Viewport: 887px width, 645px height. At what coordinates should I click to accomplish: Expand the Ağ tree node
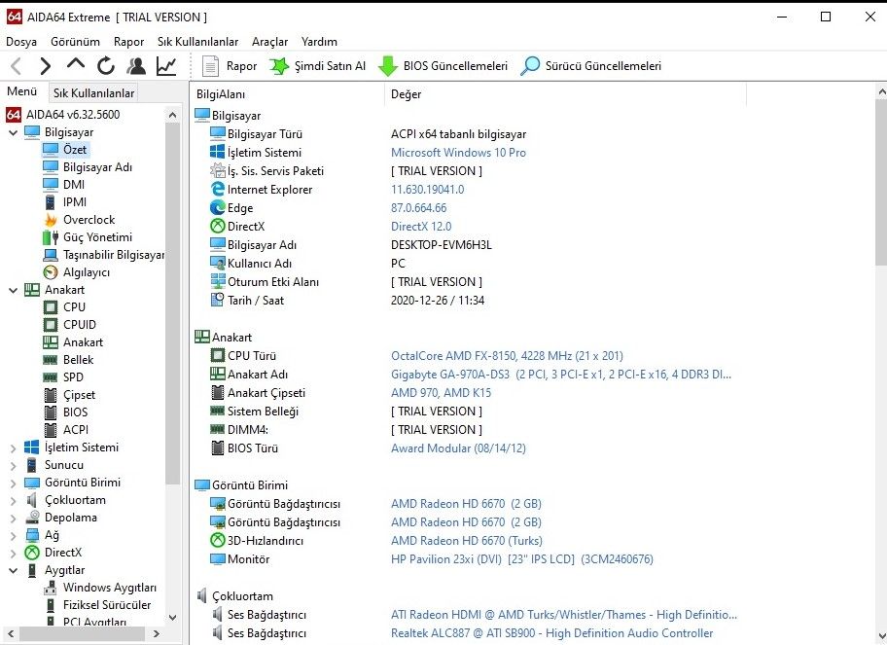14,536
